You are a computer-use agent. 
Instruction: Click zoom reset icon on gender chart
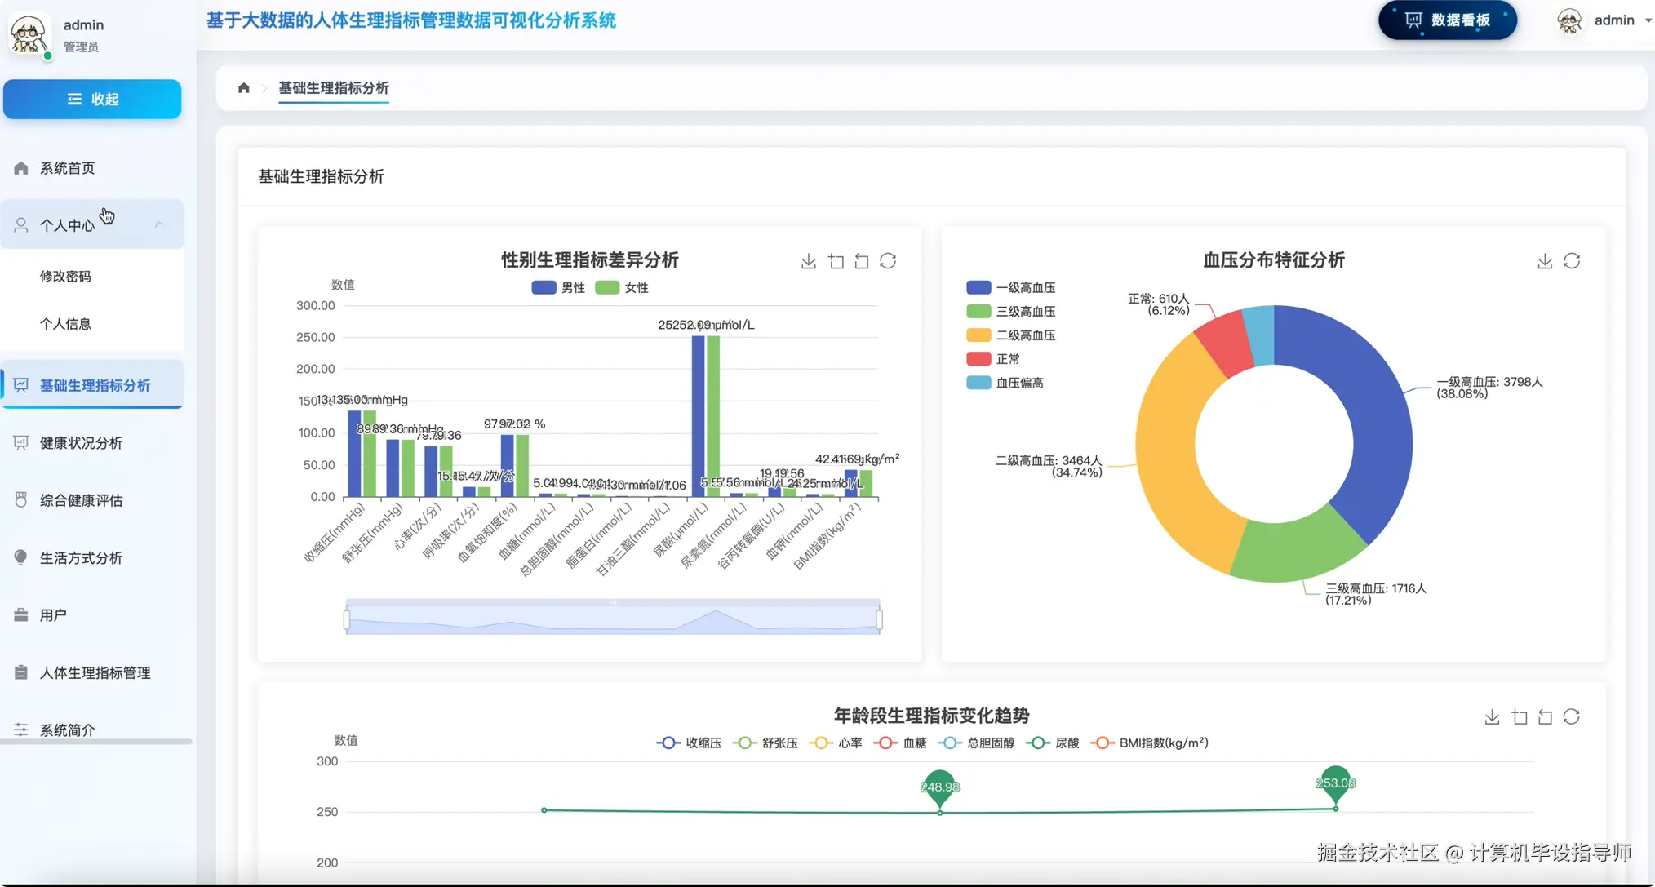pyautogui.click(x=862, y=261)
